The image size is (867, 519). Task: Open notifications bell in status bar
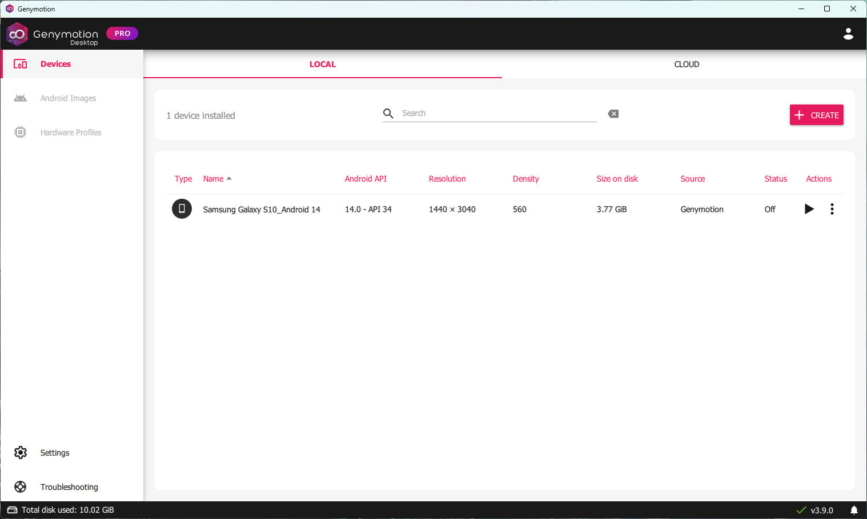854,510
